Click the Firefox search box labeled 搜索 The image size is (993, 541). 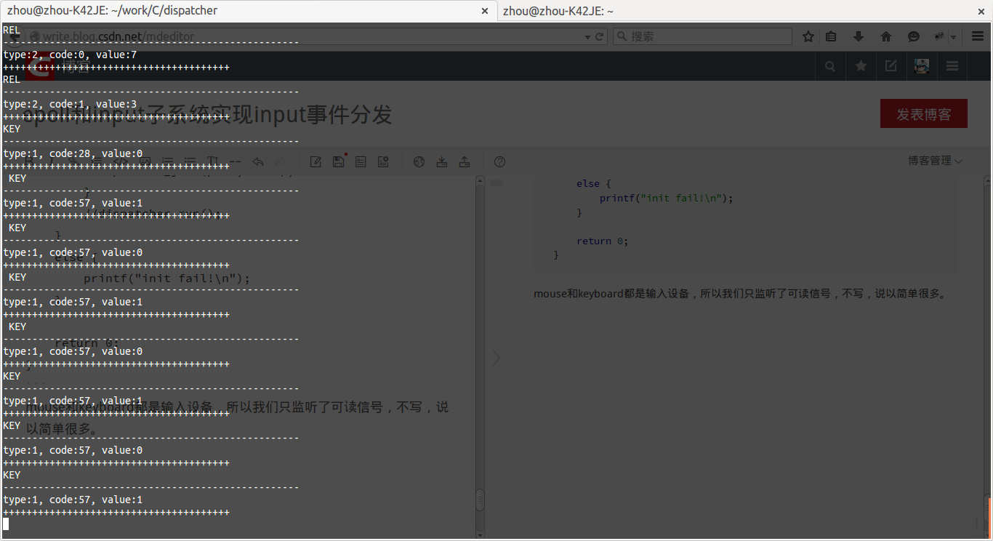coord(702,36)
